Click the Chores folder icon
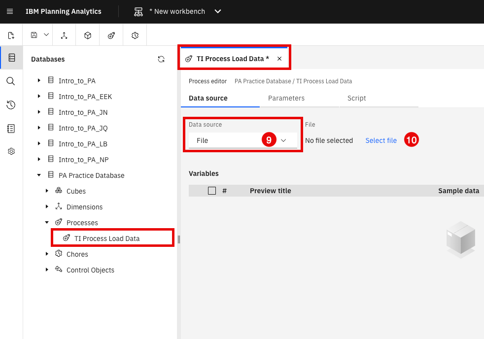Screen dimensions: 484x339 [x=59, y=254]
